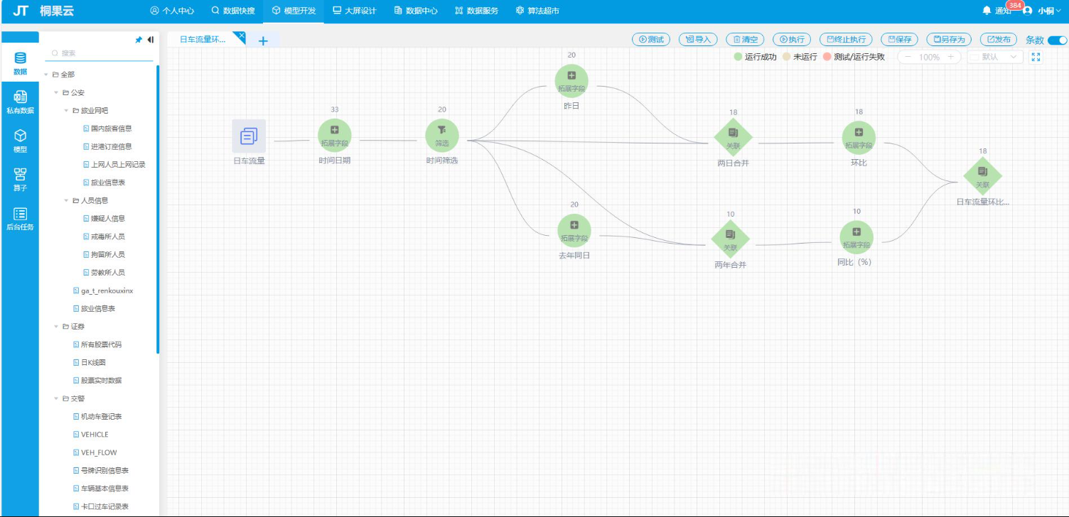Switch to the 数据中心 menu
The height and width of the screenshot is (517, 1069).
coord(416,11)
